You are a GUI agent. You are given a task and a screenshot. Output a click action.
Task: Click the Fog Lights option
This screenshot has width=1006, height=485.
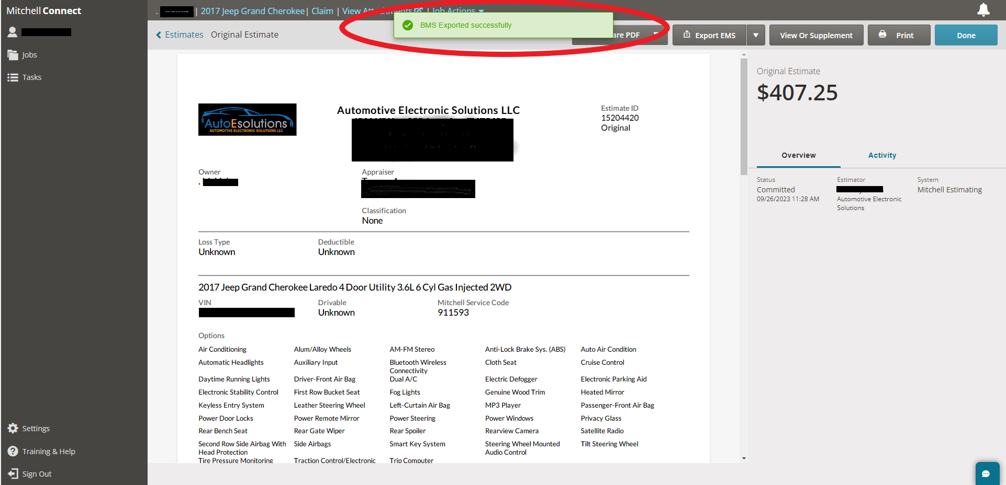pyautogui.click(x=405, y=392)
